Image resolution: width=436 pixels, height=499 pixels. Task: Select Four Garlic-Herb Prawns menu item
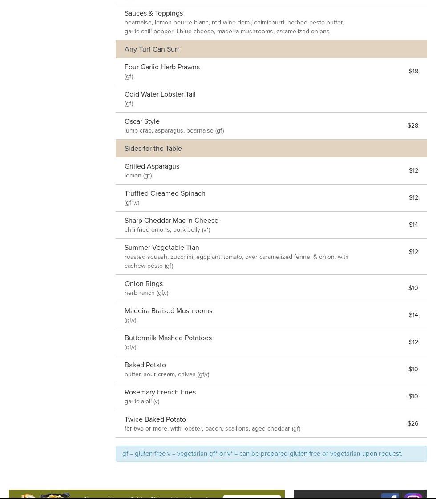[x=162, y=67]
